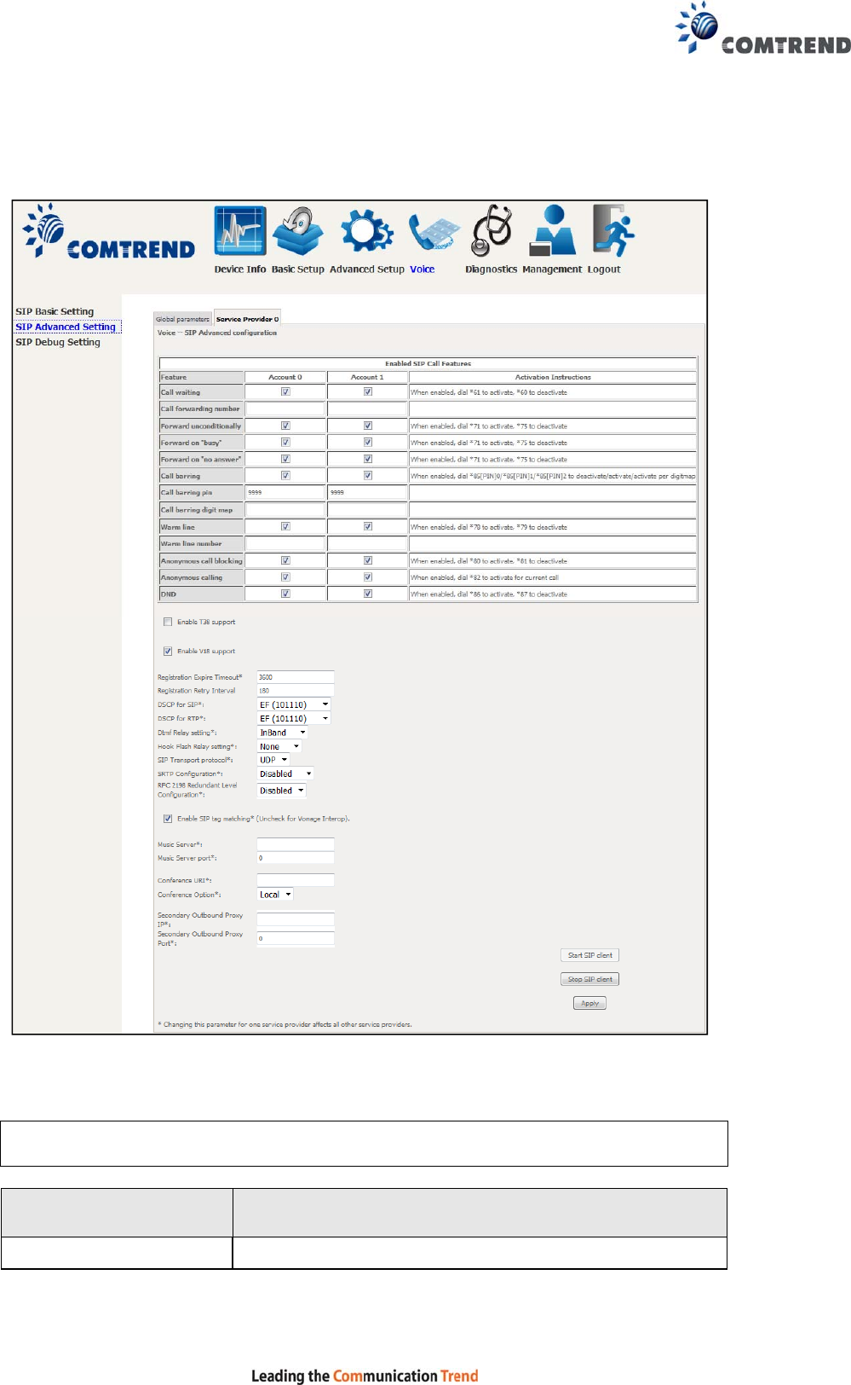Viewport: 851px width, 1385px height.
Task: Open SIP Debug Setting menu item
Action: pos(58,342)
